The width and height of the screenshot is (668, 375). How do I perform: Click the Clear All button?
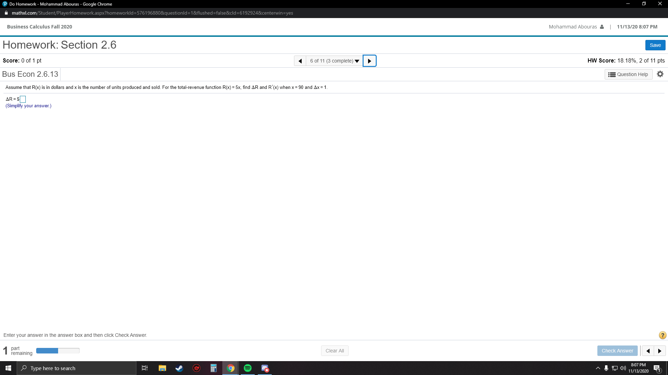(x=334, y=351)
